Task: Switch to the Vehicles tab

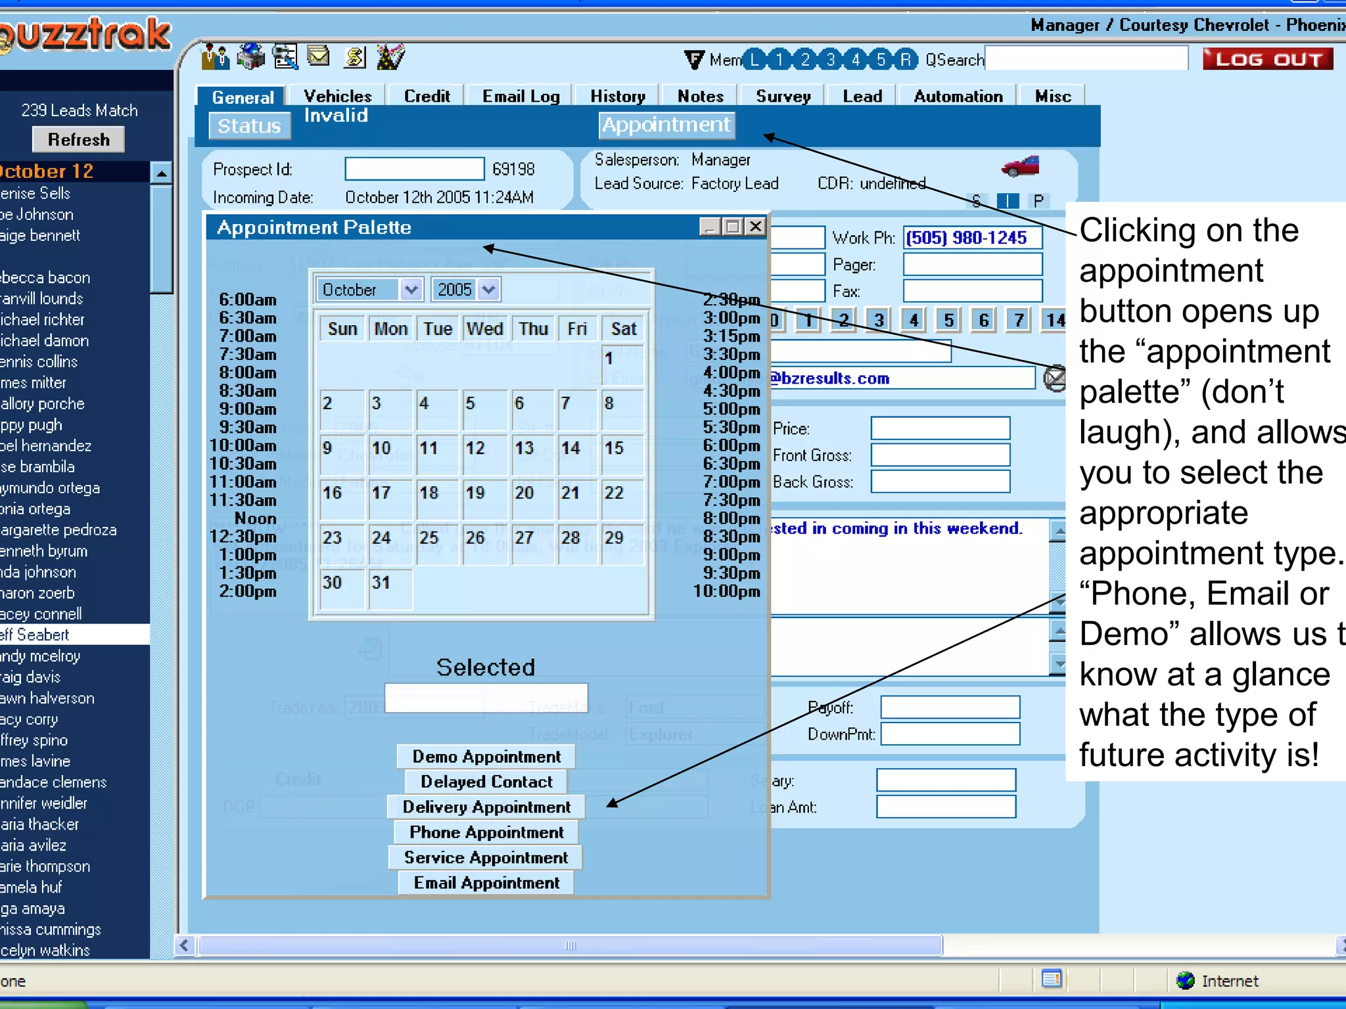Action: tap(338, 96)
